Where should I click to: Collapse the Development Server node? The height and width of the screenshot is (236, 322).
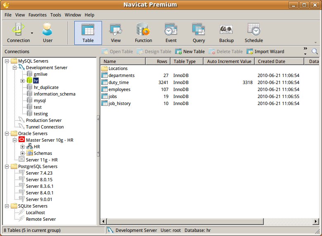coord(14,68)
